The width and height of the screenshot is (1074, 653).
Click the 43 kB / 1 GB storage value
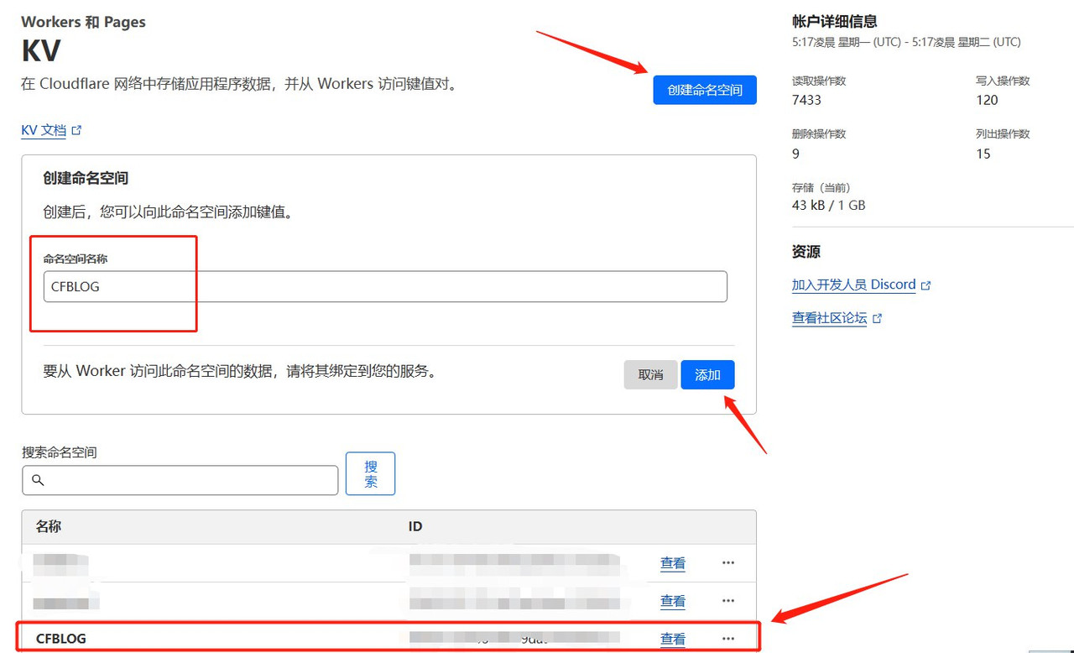(x=828, y=205)
